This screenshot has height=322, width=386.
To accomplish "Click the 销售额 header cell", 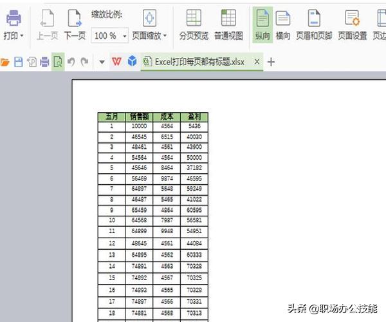I will (x=139, y=117).
